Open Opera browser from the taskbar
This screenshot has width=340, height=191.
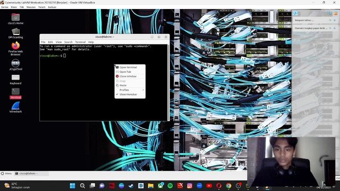219,186
